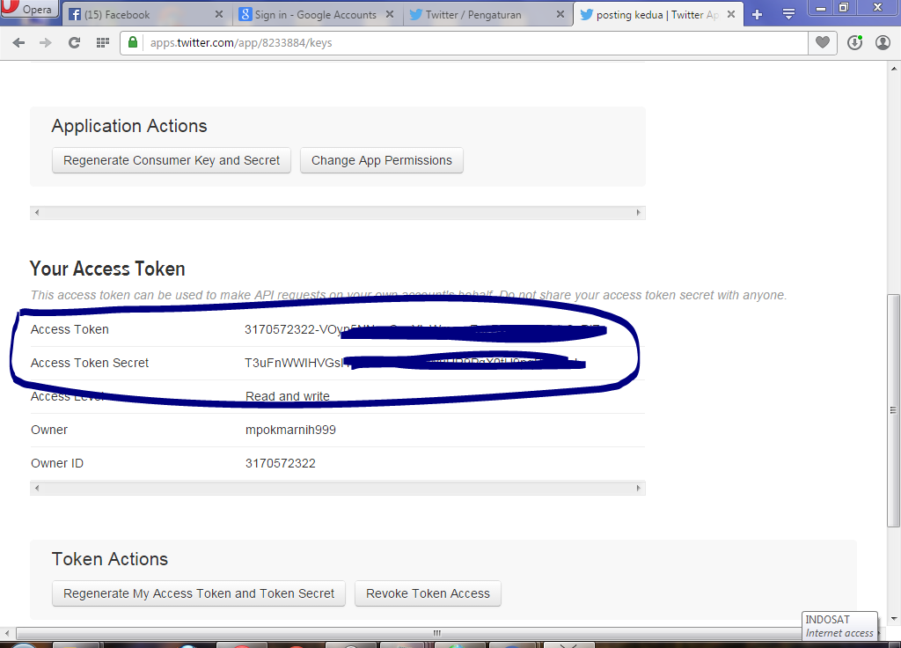Close the posting kedua tab
Viewport: 901px width, 648px height.
point(731,14)
